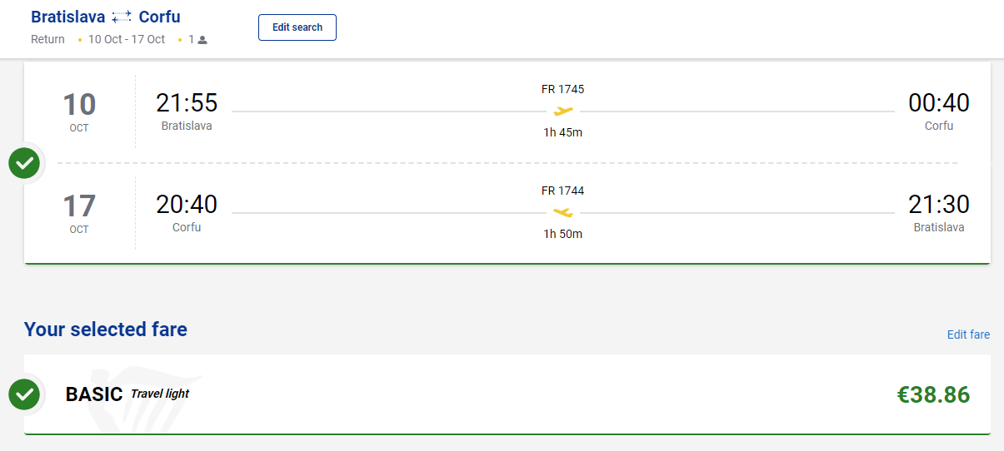Click the €38.86 fare price

(933, 394)
